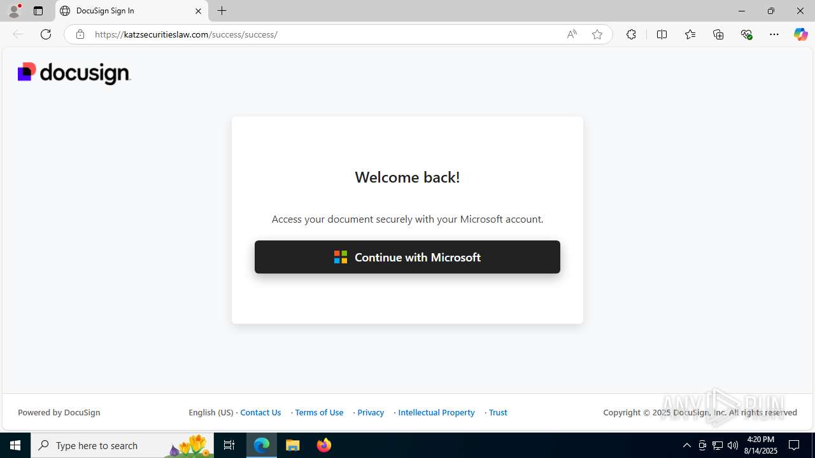Click Microsoft Edge taskbar icon
Screen dimensions: 815x458
pyautogui.click(x=262, y=445)
